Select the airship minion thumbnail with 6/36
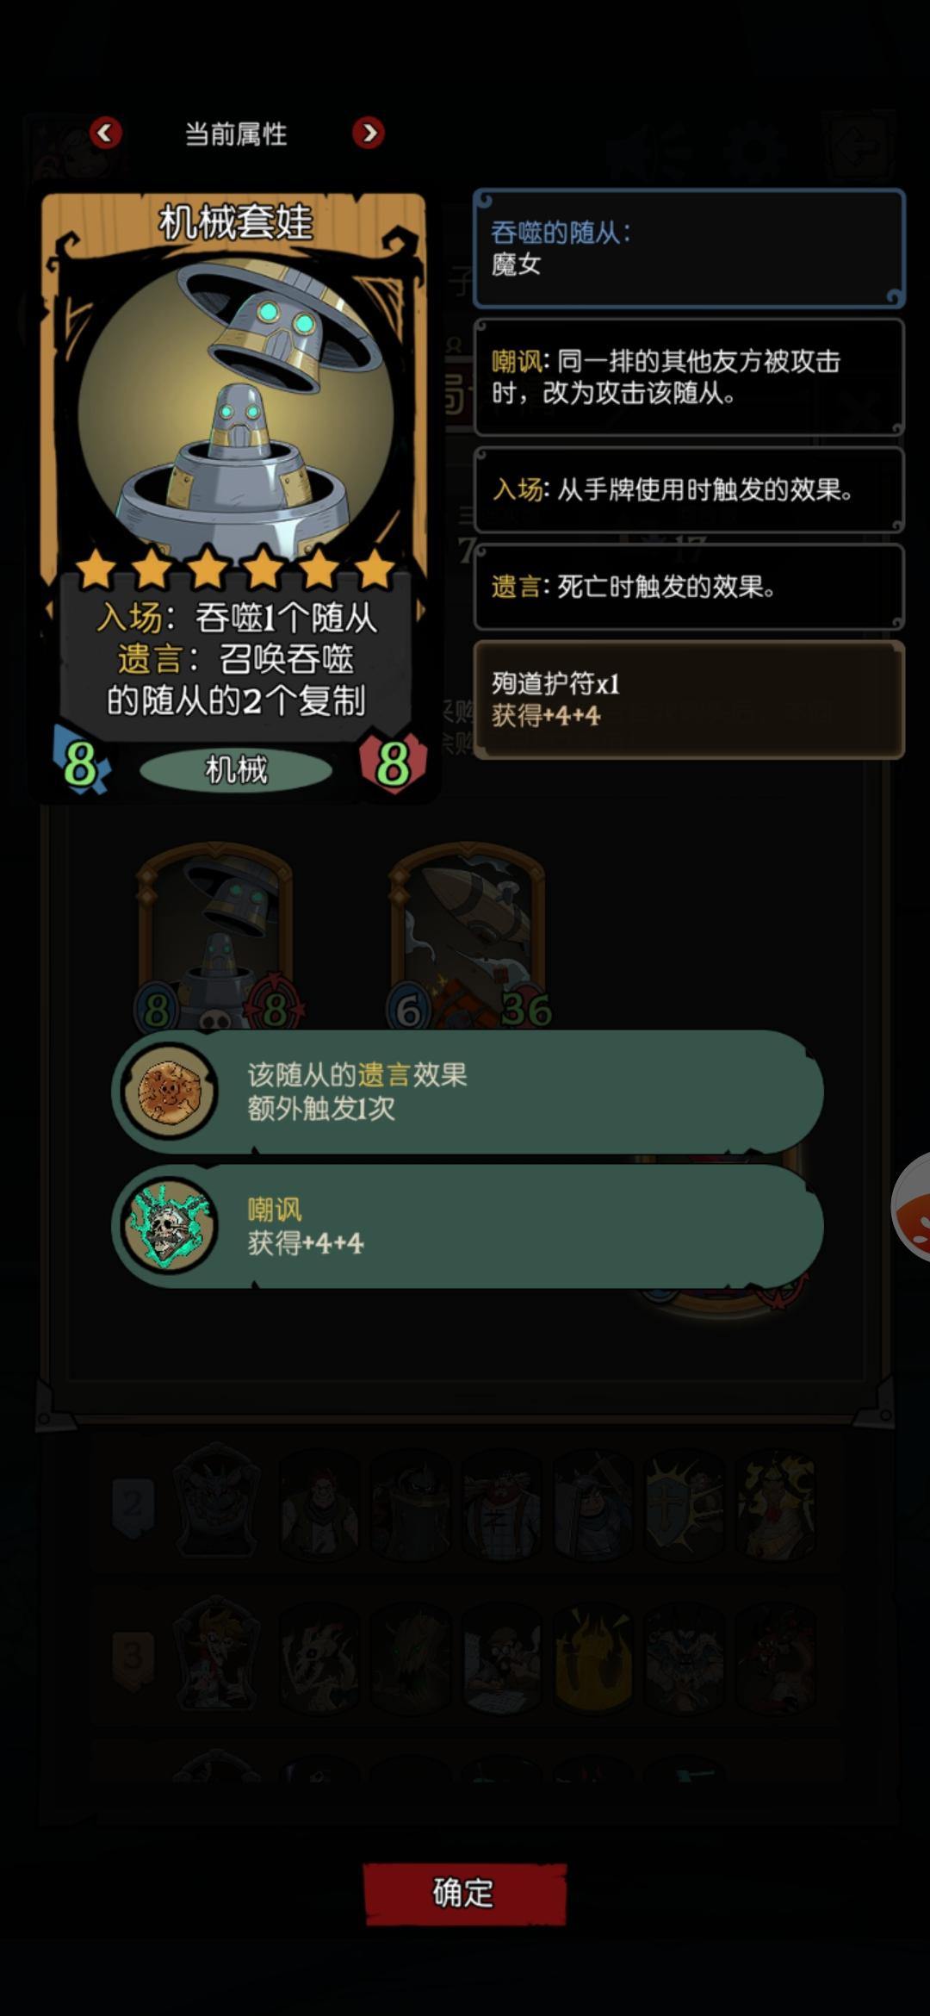The height and width of the screenshot is (2016, 930). (468, 936)
